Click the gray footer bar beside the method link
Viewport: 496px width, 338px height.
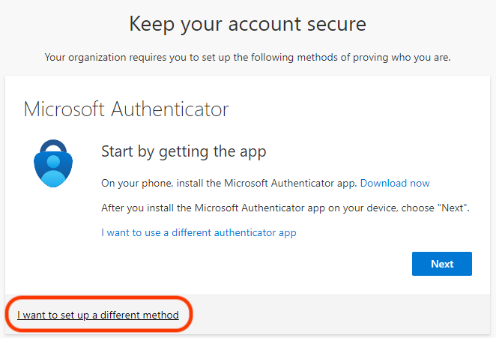(337, 315)
